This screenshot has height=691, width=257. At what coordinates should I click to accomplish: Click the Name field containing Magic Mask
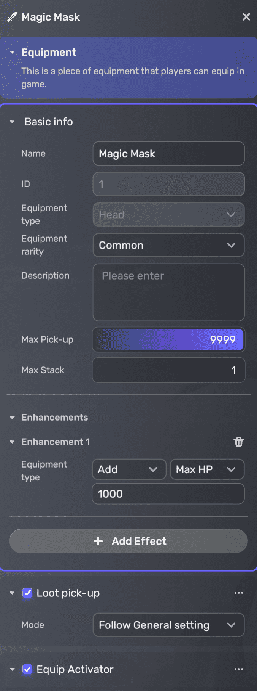(x=168, y=154)
